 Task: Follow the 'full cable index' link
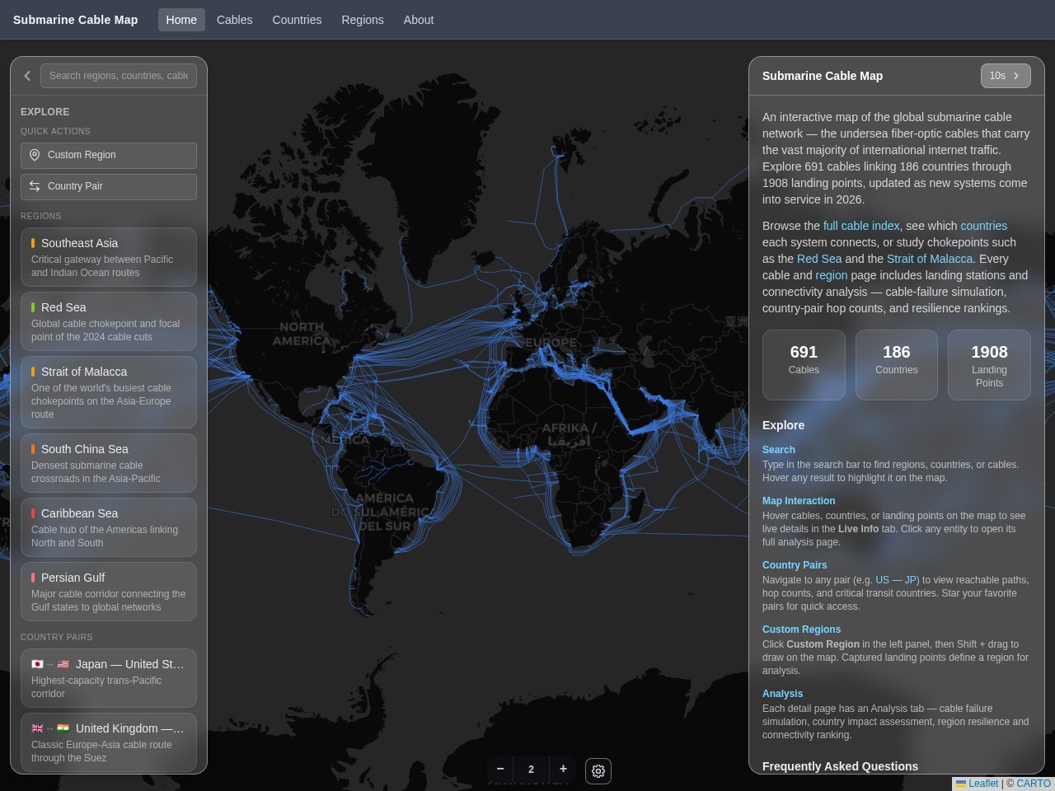pyautogui.click(x=861, y=226)
